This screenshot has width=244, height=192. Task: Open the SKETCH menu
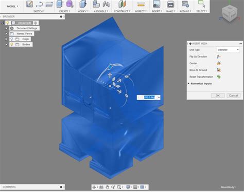coord(39,11)
